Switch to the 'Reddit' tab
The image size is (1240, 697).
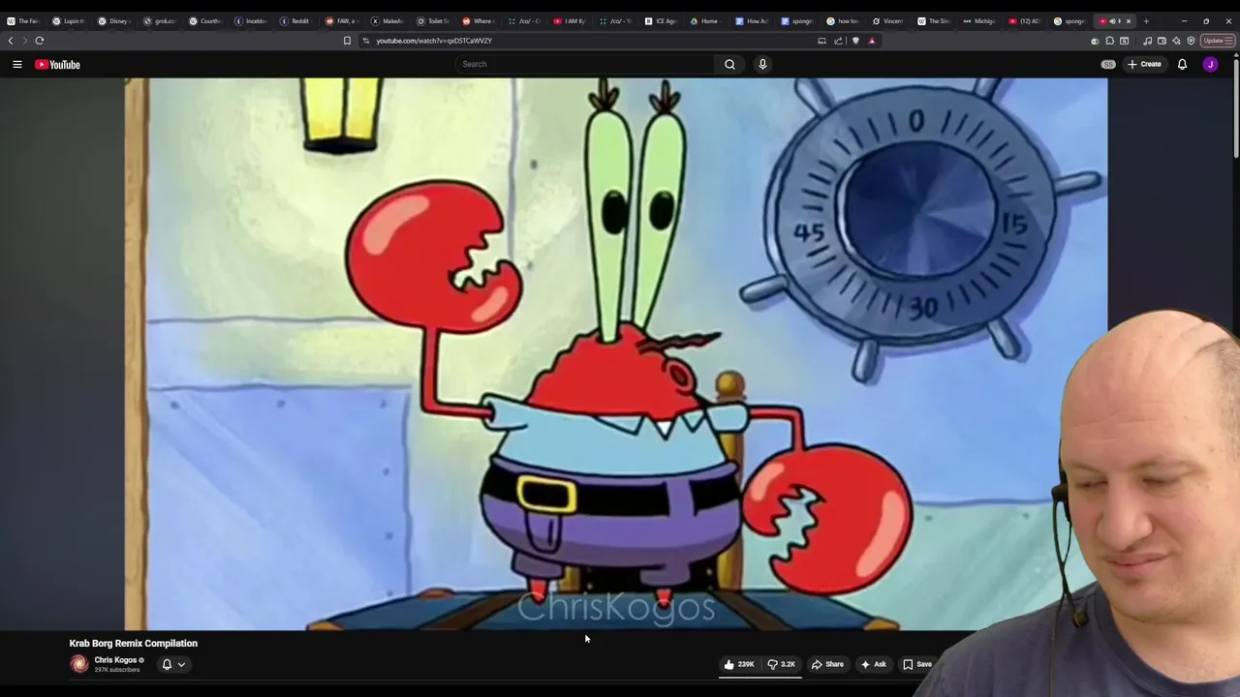295,21
